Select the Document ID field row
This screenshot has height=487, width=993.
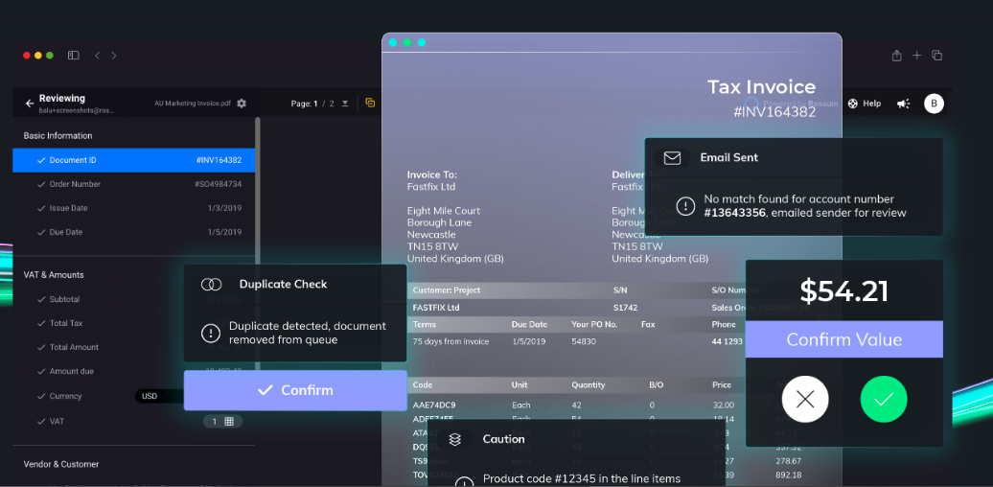pyautogui.click(x=133, y=160)
